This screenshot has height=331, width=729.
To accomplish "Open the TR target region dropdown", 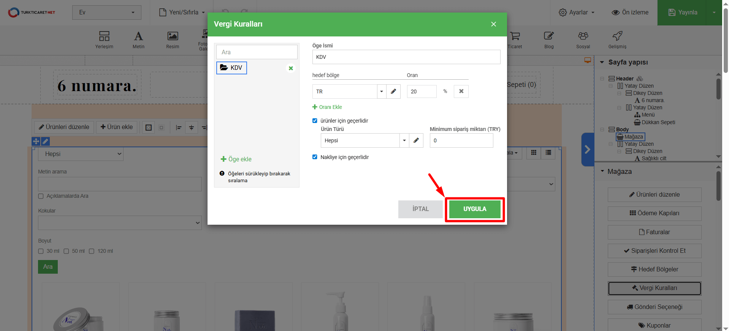I will (x=381, y=91).
